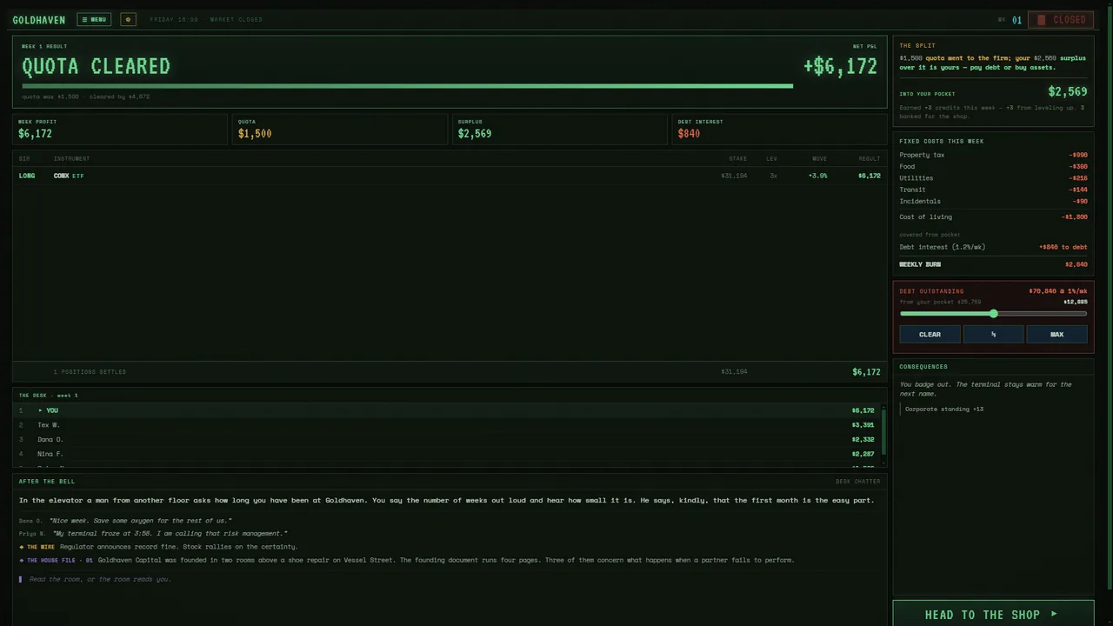Click Dana O.'s chatter quote
1113x626 pixels.
[140, 520]
